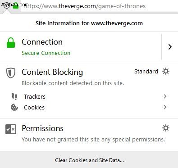Screen dimensions: 178x168
Task: Open the Trackers list entry
Action: click(x=89, y=96)
